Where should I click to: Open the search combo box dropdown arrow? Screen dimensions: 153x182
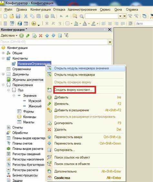pyautogui.click(x=120, y=16)
